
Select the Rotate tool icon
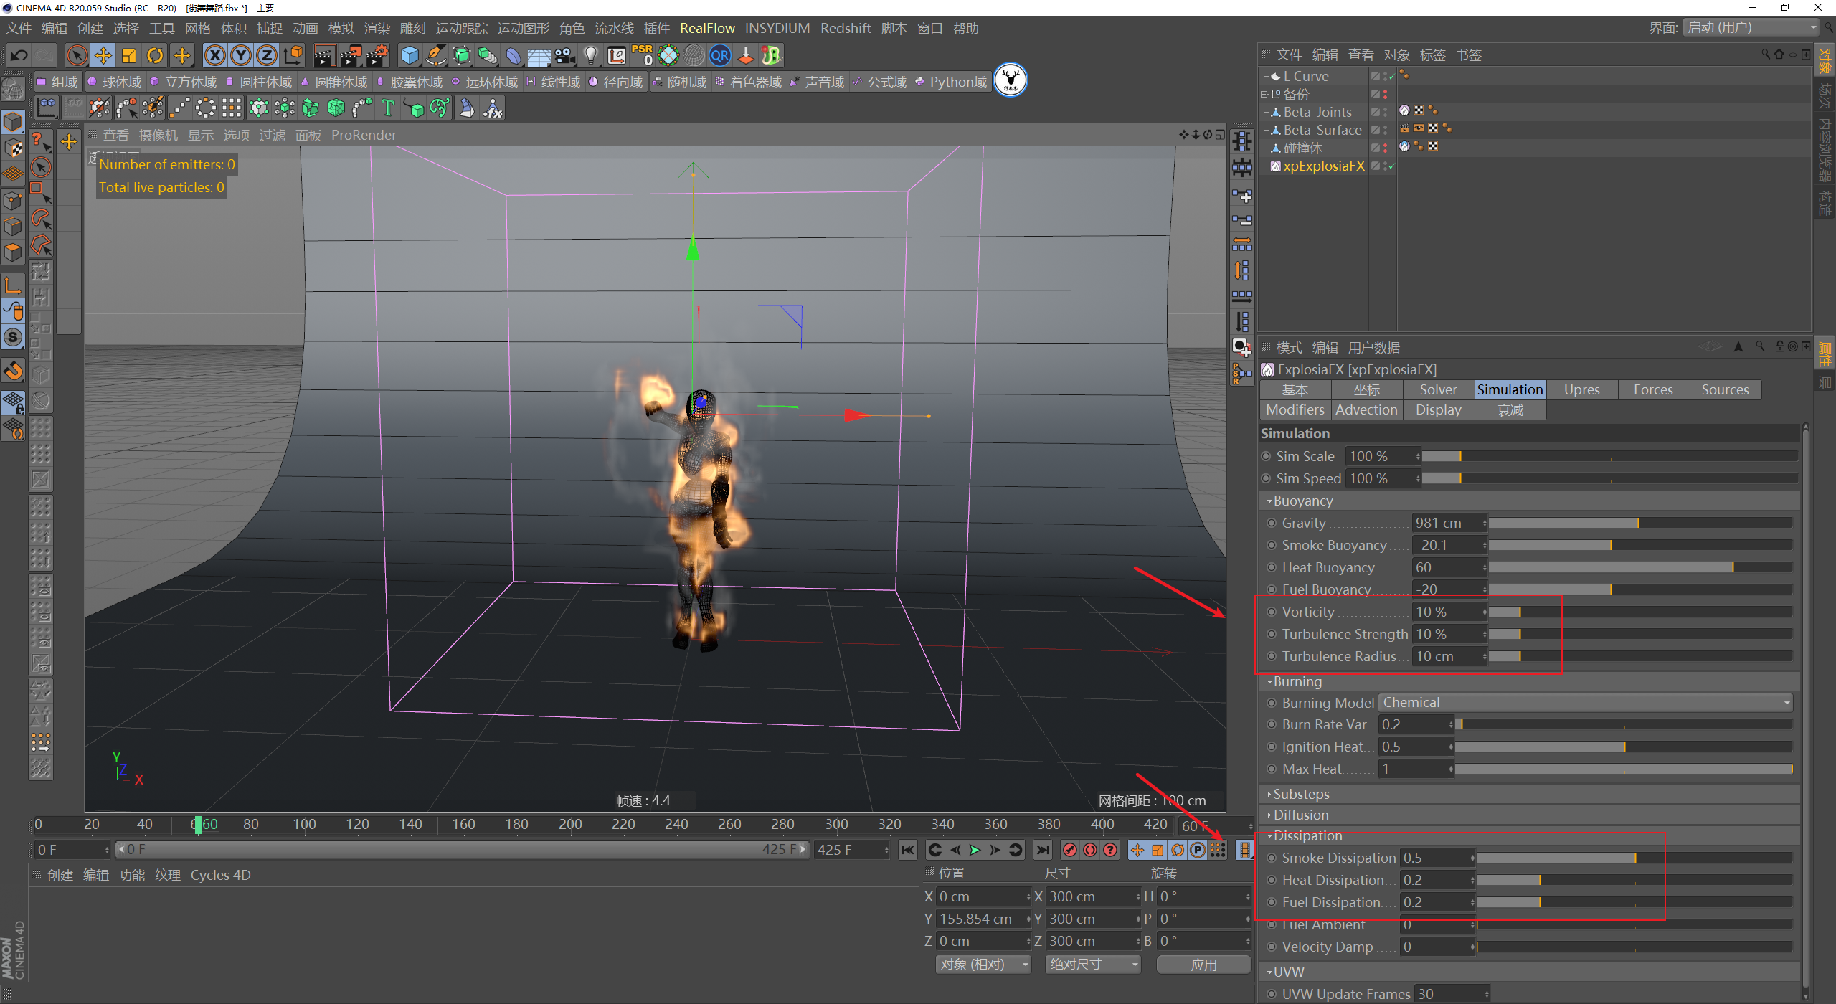(155, 55)
